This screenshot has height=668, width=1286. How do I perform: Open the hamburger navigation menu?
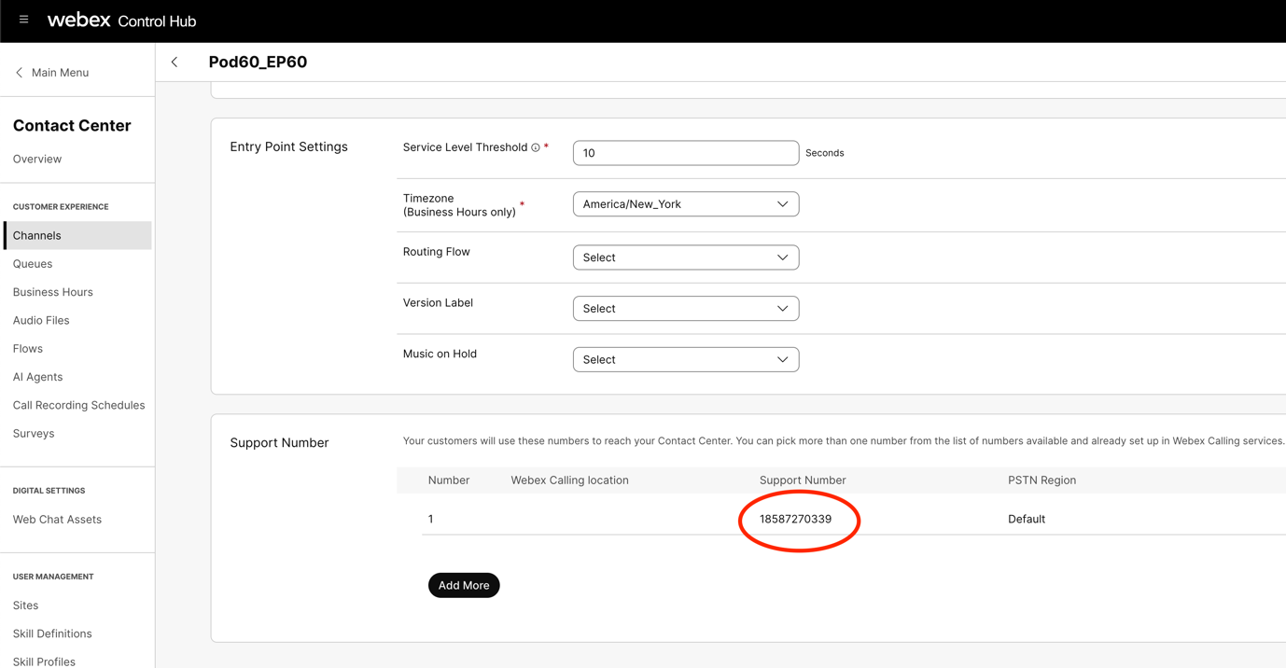[24, 20]
